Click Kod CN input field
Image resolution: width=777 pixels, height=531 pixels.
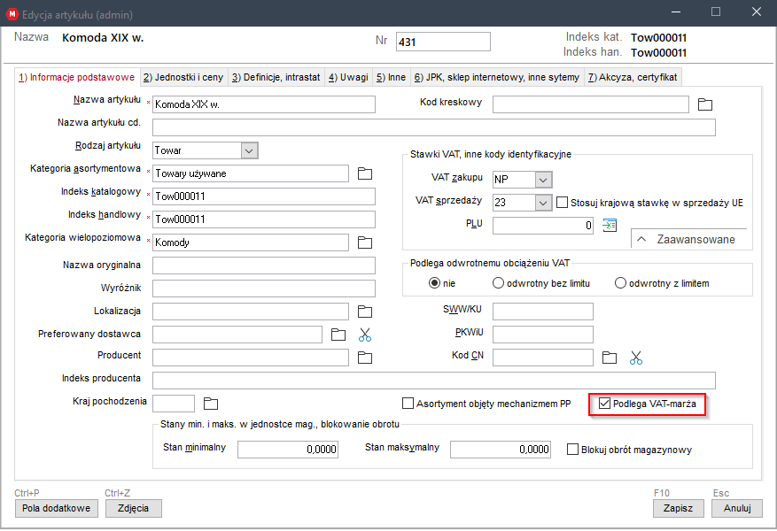pyautogui.click(x=542, y=358)
